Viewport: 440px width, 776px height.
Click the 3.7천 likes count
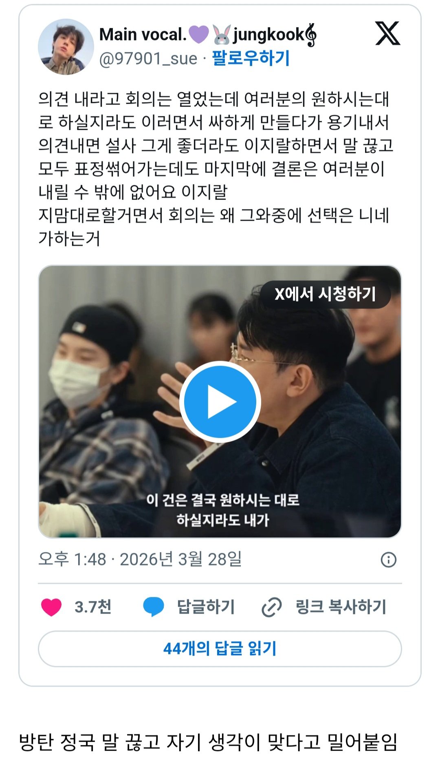coord(93,607)
